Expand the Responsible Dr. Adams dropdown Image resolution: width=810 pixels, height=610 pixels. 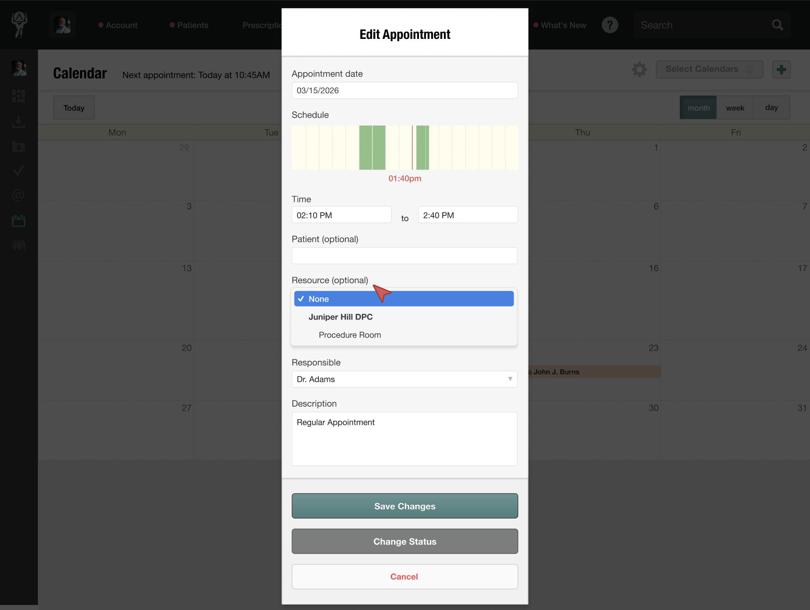click(404, 379)
